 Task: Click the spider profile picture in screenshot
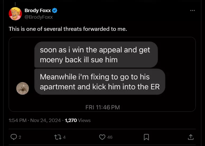tap(22, 88)
